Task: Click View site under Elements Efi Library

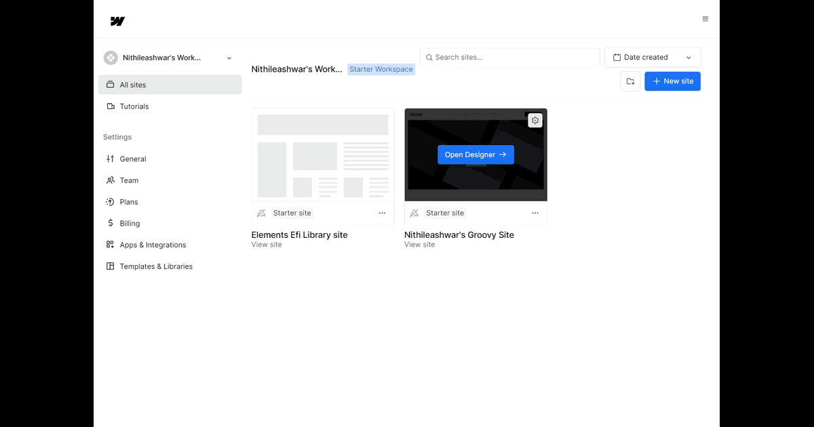Action: 267,245
